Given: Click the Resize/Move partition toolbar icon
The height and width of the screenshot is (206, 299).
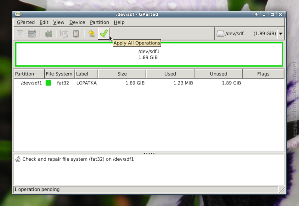Looking at the screenshot, I should tap(48, 34).
